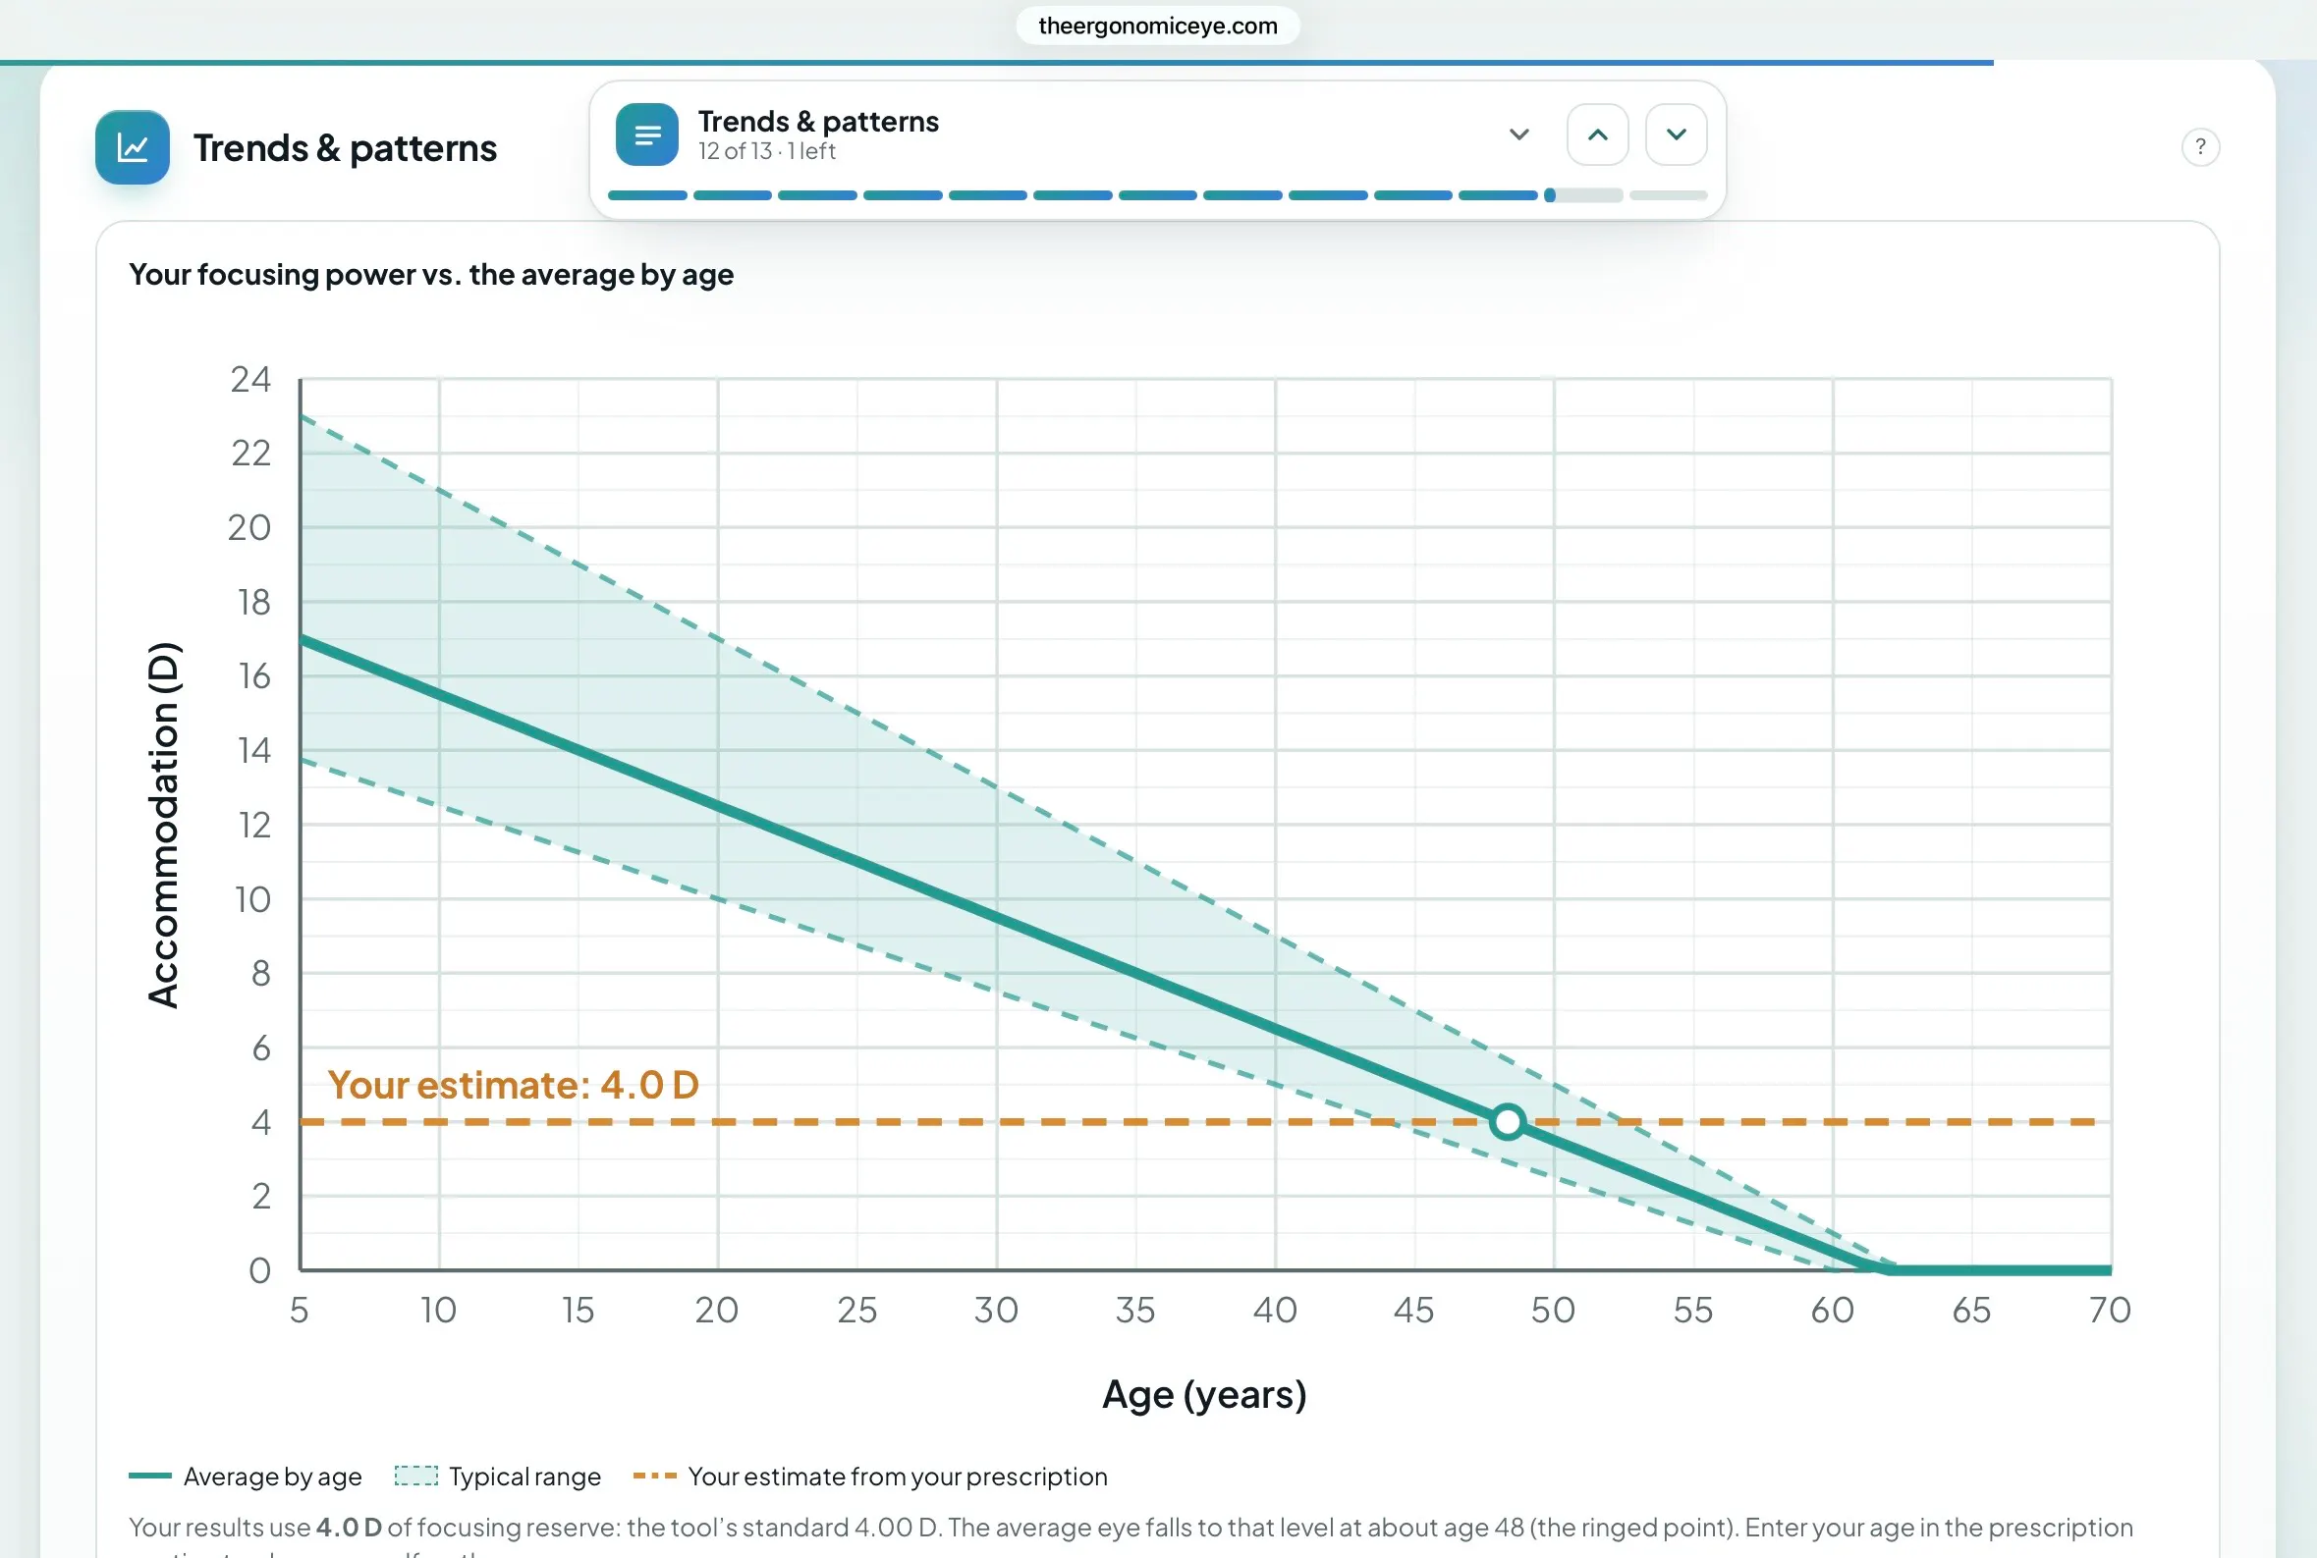The image size is (2317, 1558).
Task: Click the y-axis tick label '16'
Action: 253,675
